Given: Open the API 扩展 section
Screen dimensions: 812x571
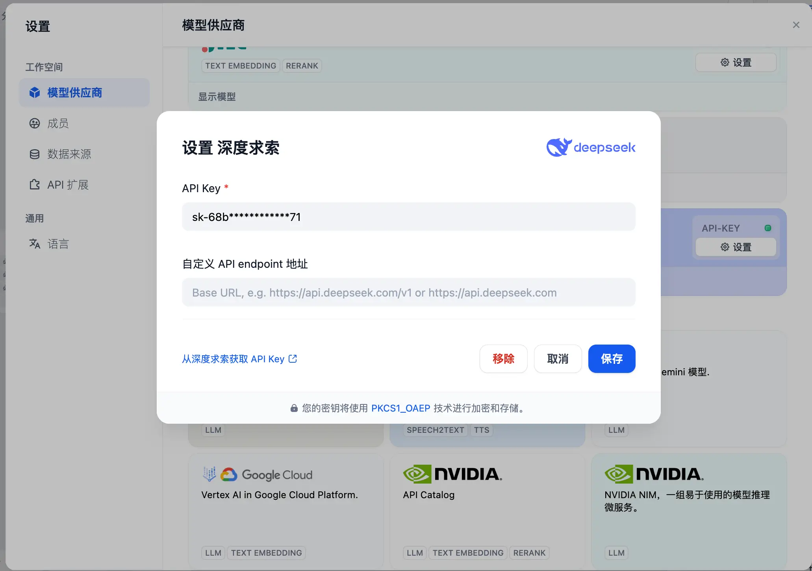Looking at the screenshot, I should coord(84,185).
